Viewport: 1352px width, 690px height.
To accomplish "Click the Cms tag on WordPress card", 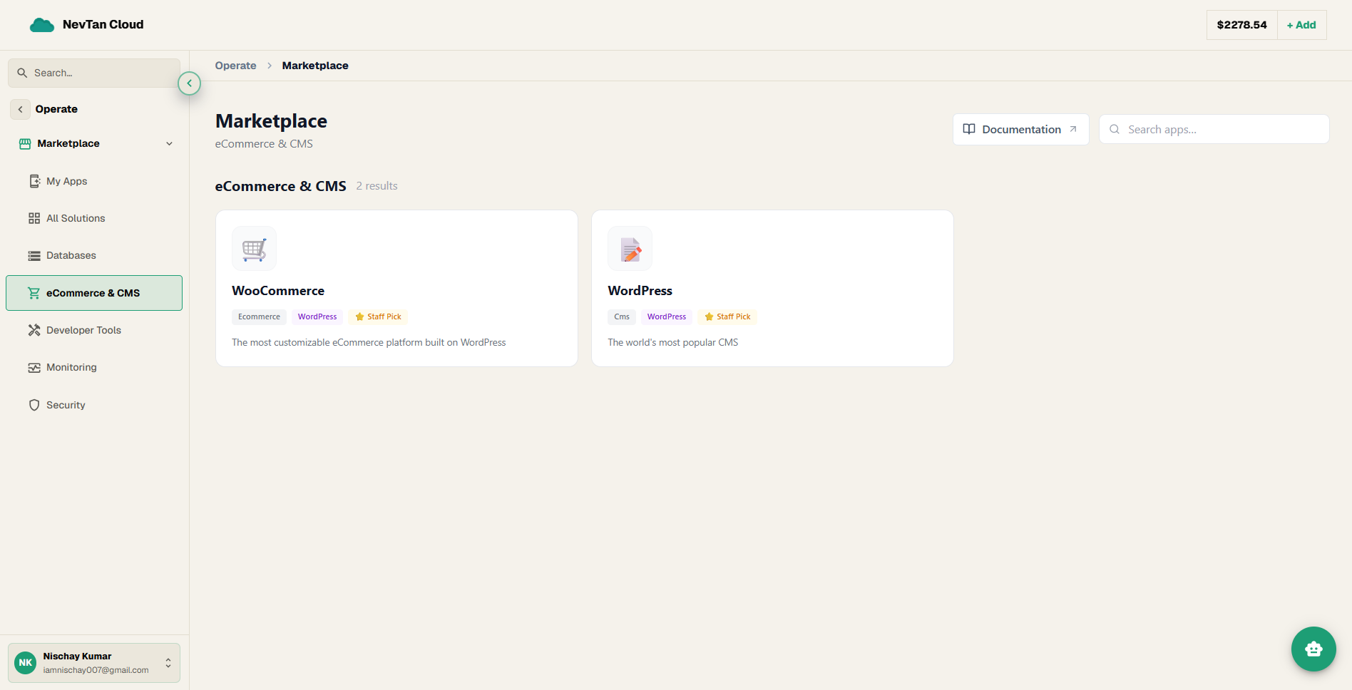I will pos(622,316).
